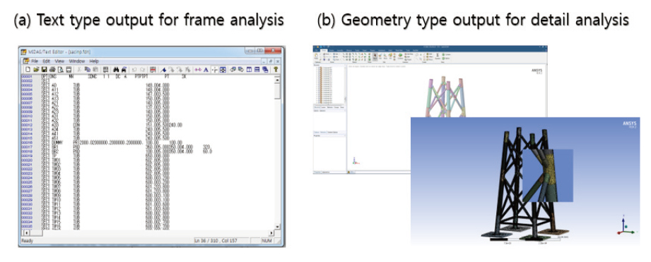Click the font letter A icon
Screen dimensions: 651x262
click(x=206, y=70)
